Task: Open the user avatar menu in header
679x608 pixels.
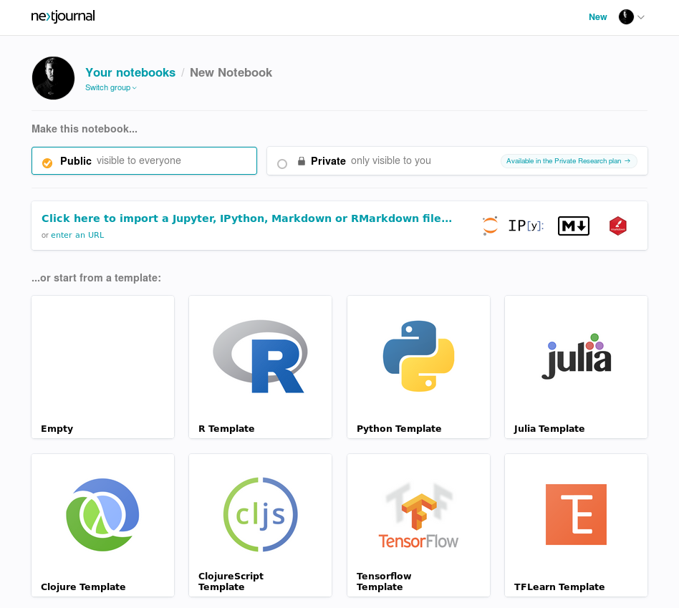Action: coord(626,17)
